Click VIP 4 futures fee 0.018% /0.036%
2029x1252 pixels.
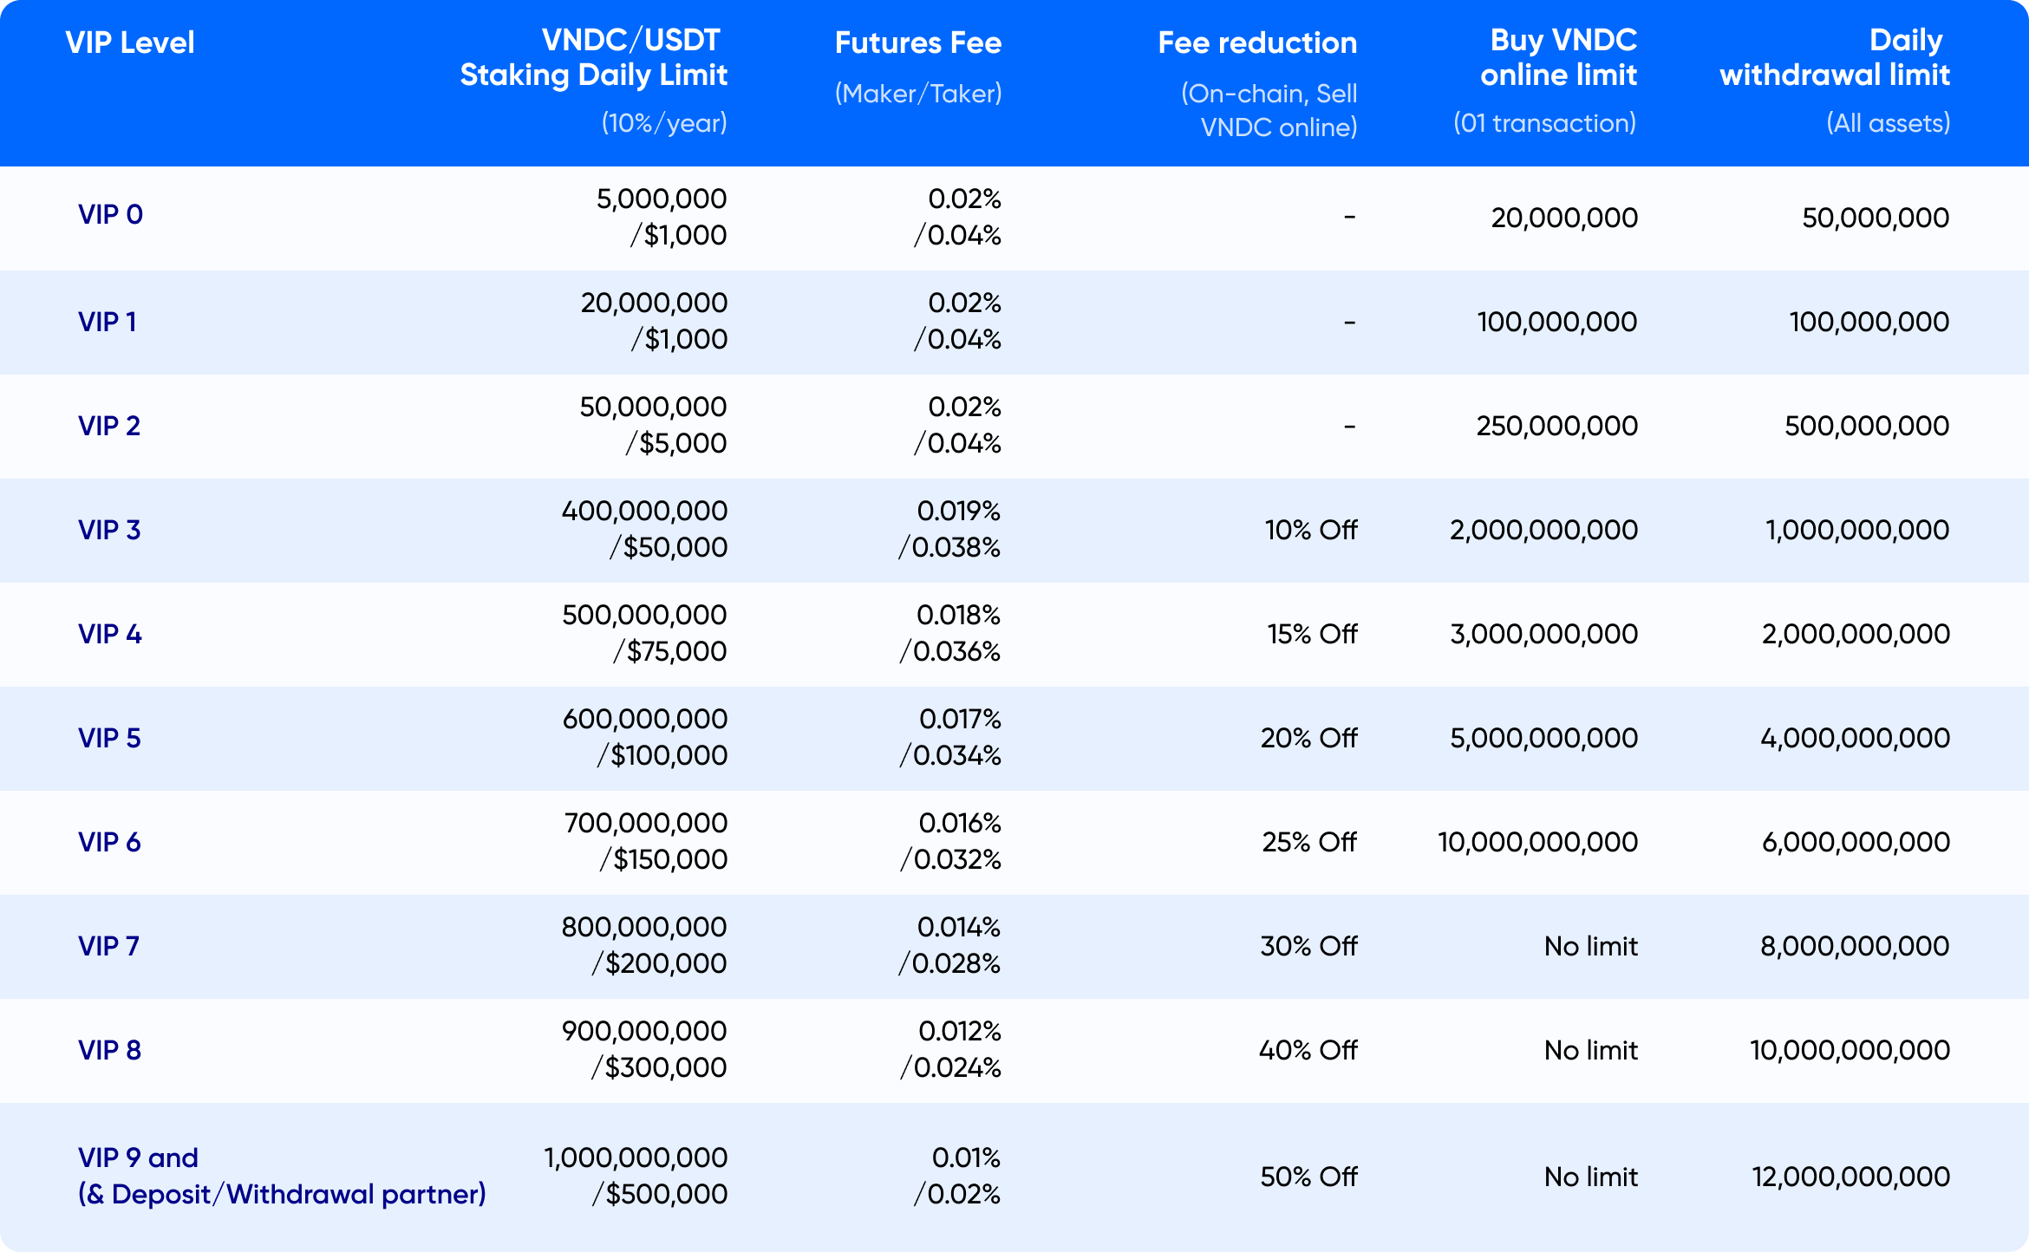[x=949, y=633]
